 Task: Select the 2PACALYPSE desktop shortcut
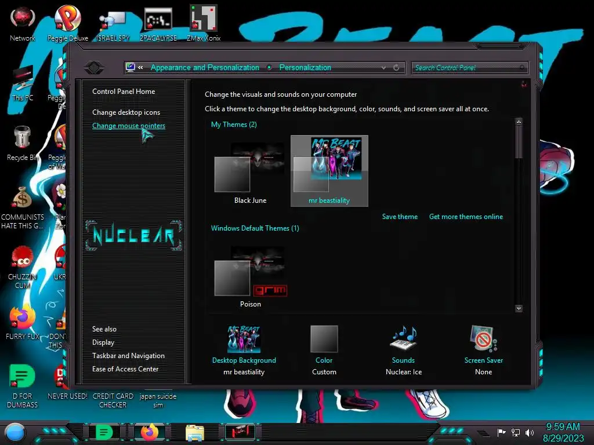click(158, 23)
